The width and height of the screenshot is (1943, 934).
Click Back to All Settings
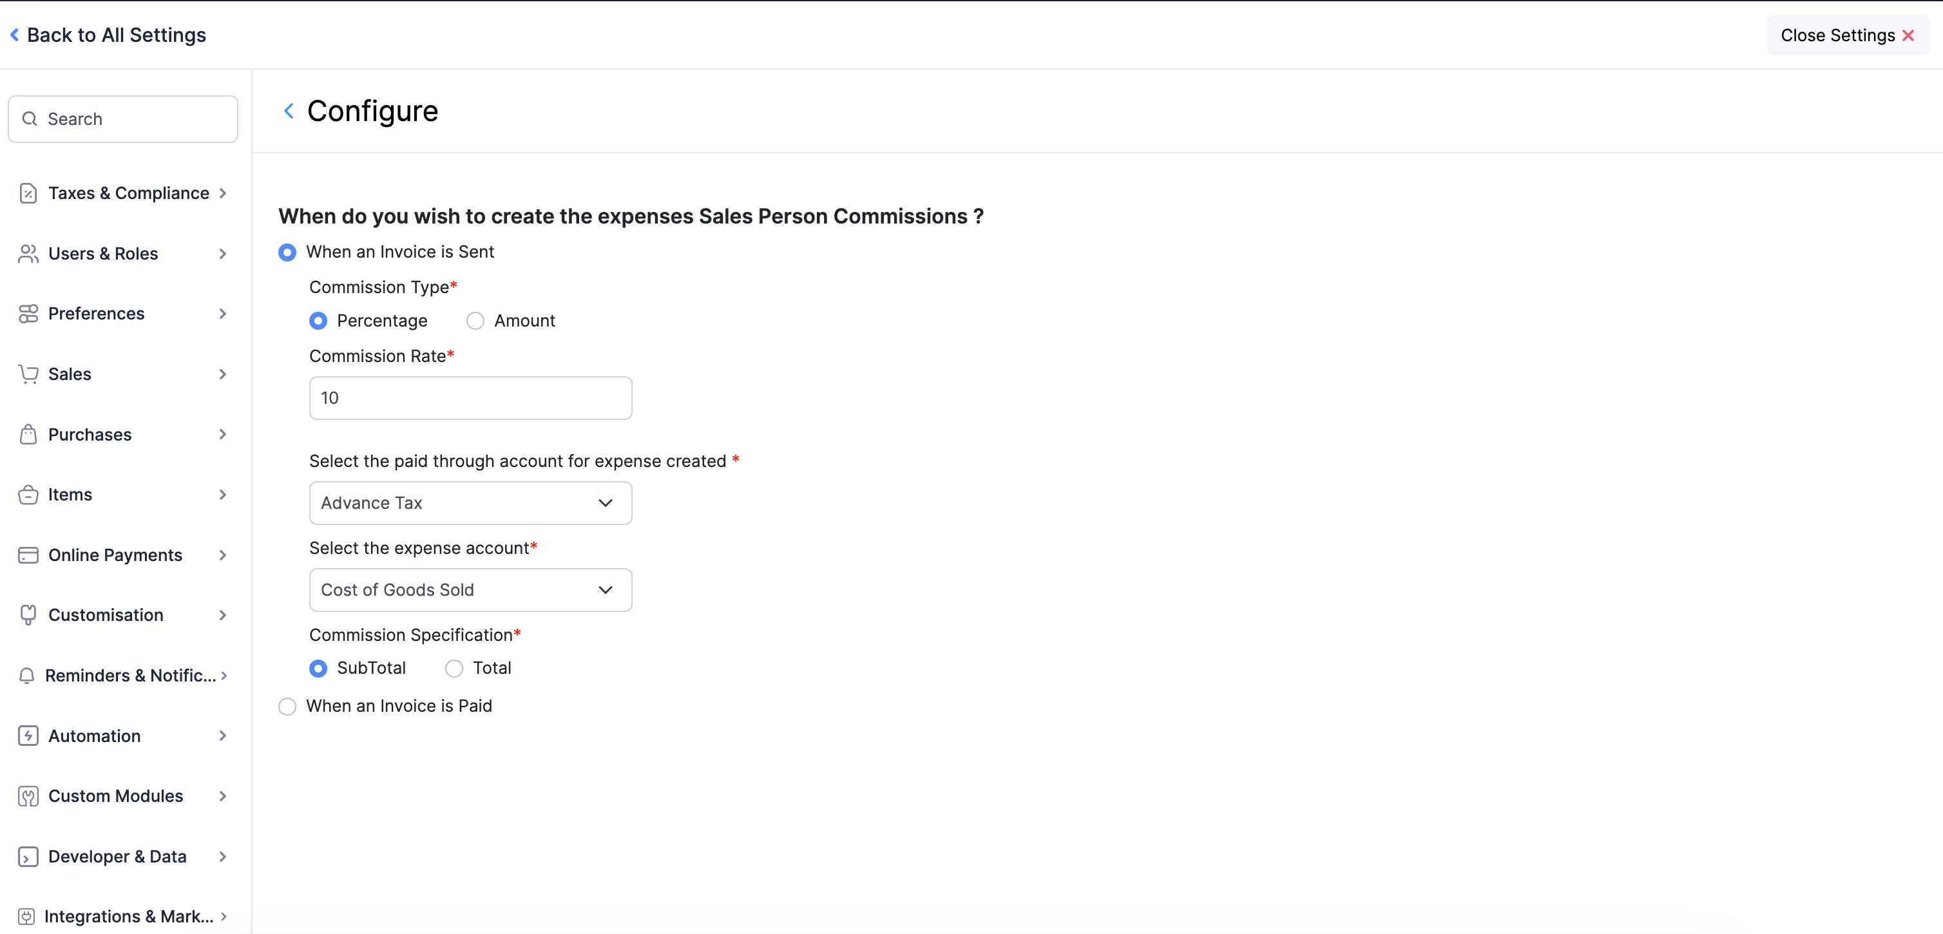click(x=108, y=35)
